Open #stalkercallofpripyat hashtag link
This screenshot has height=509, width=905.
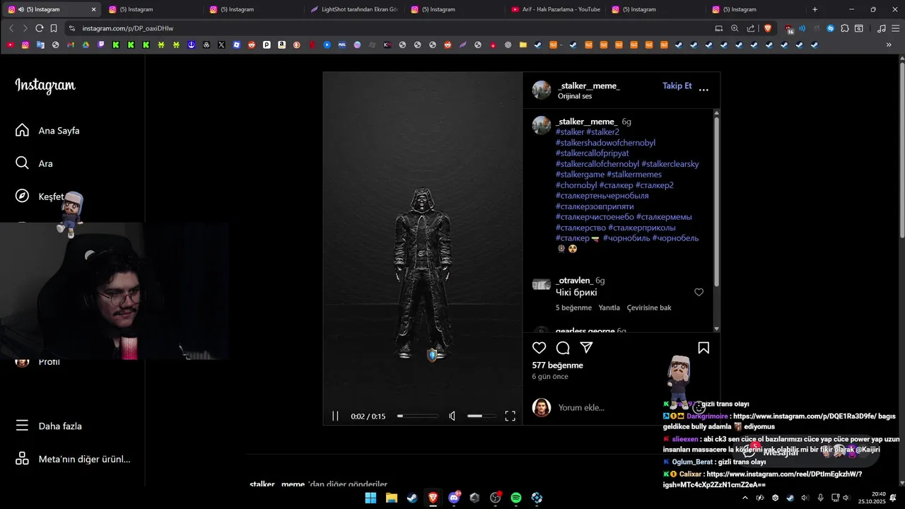pyautogui.click(x=592, y=153)
